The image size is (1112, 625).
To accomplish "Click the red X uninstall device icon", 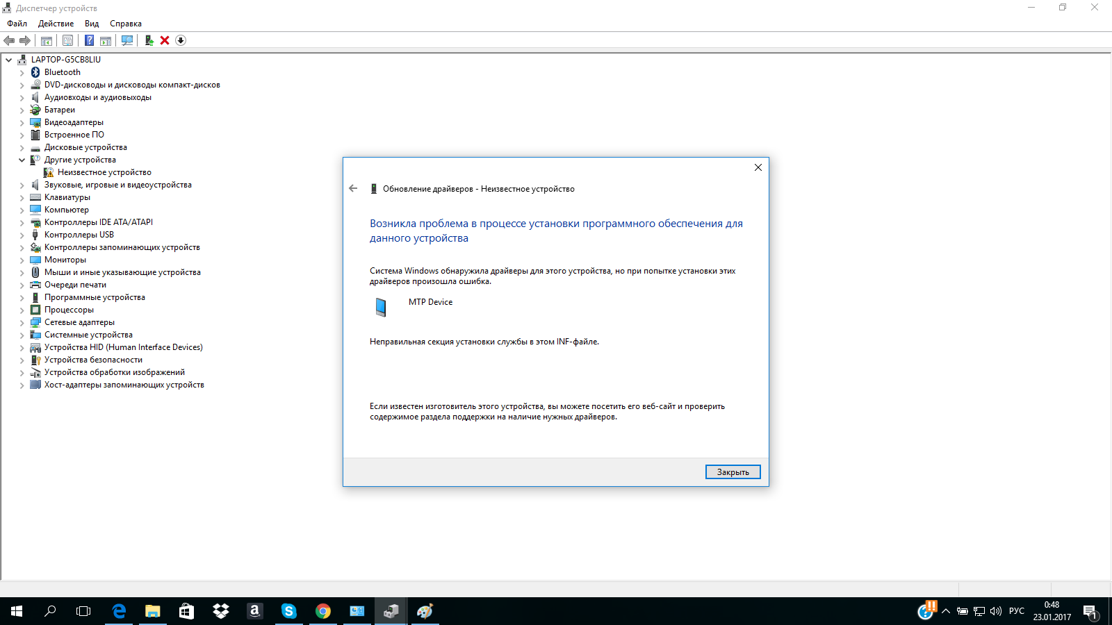I will (165, 40).
